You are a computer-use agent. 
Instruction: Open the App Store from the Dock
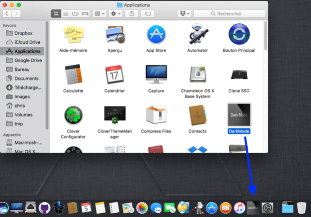212,208
